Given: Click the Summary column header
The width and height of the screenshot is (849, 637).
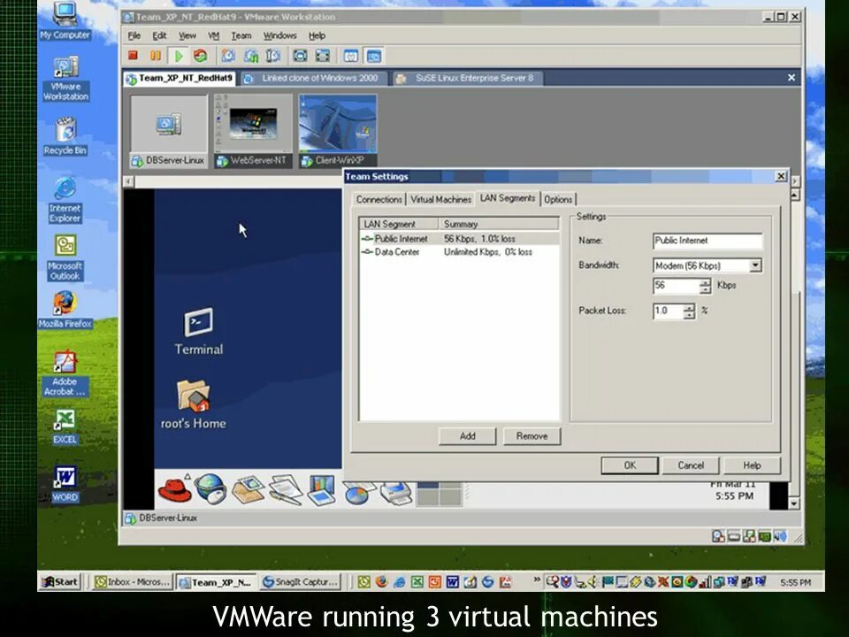Looking at the screenshot, I should [x=499, y=224].
